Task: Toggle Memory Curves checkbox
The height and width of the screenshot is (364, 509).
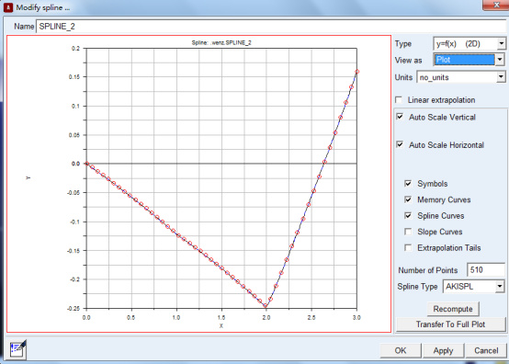Action: pos(408,199)
